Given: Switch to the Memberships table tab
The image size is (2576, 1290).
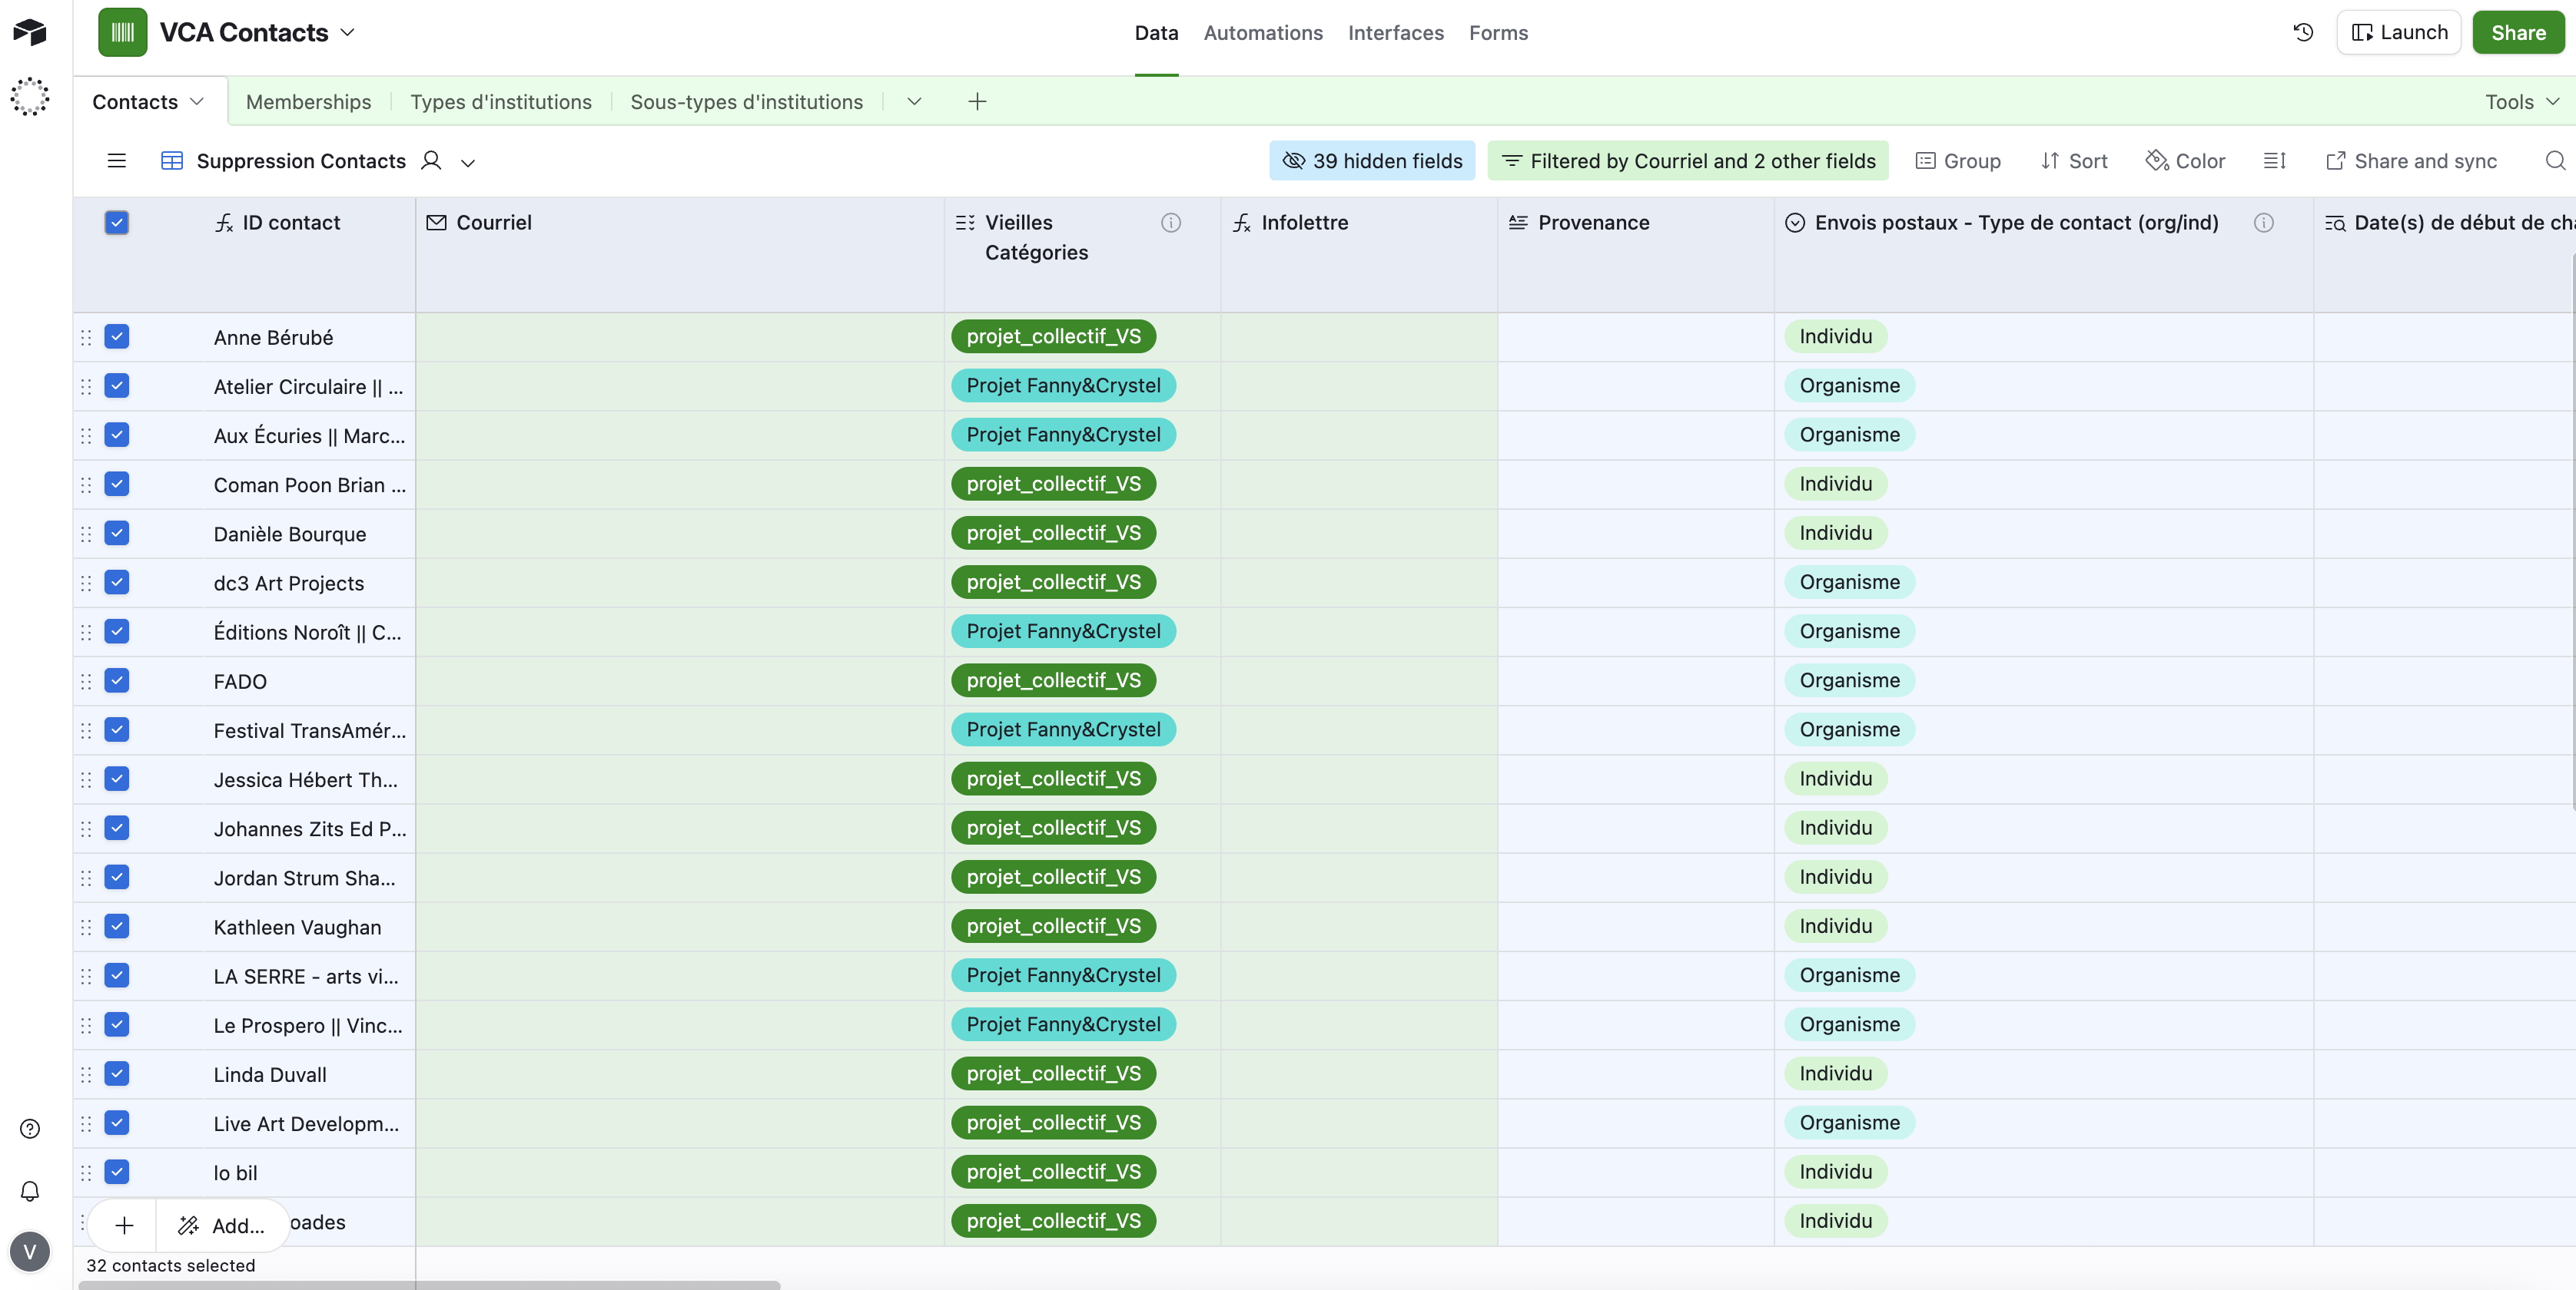Looking at the screenshot, I should click(308, 102).
